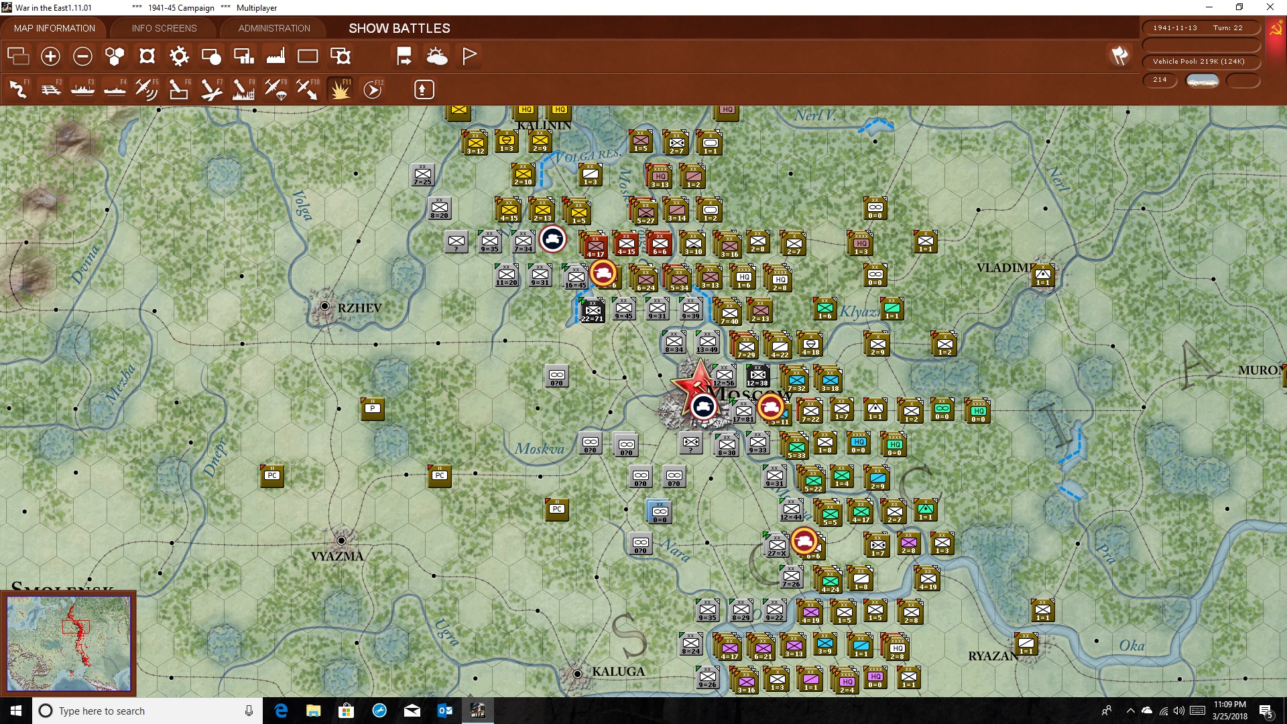
Task: Click the battle marker west of Moscow
Action: pyautogui.click(x=703, y=406)
